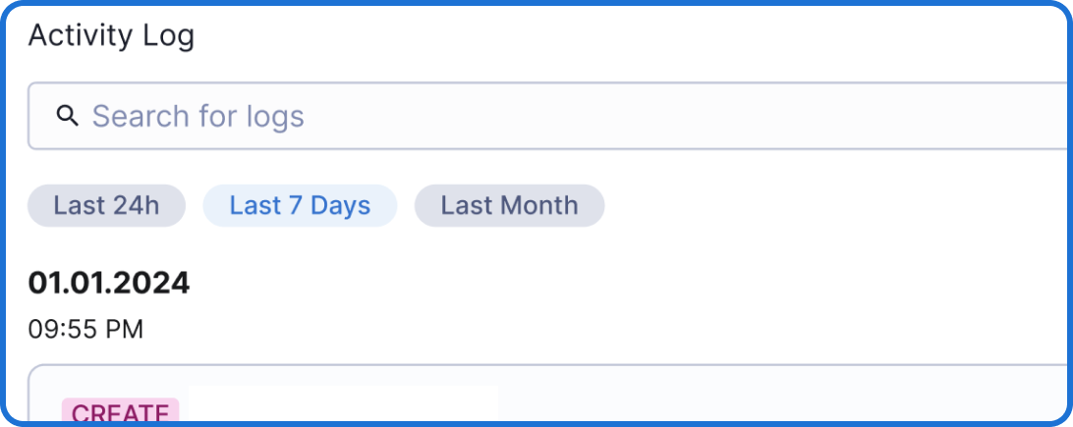This screenshot has height=427, width=1073.
Task: Show logs from the last seven days
Action: 300,206
